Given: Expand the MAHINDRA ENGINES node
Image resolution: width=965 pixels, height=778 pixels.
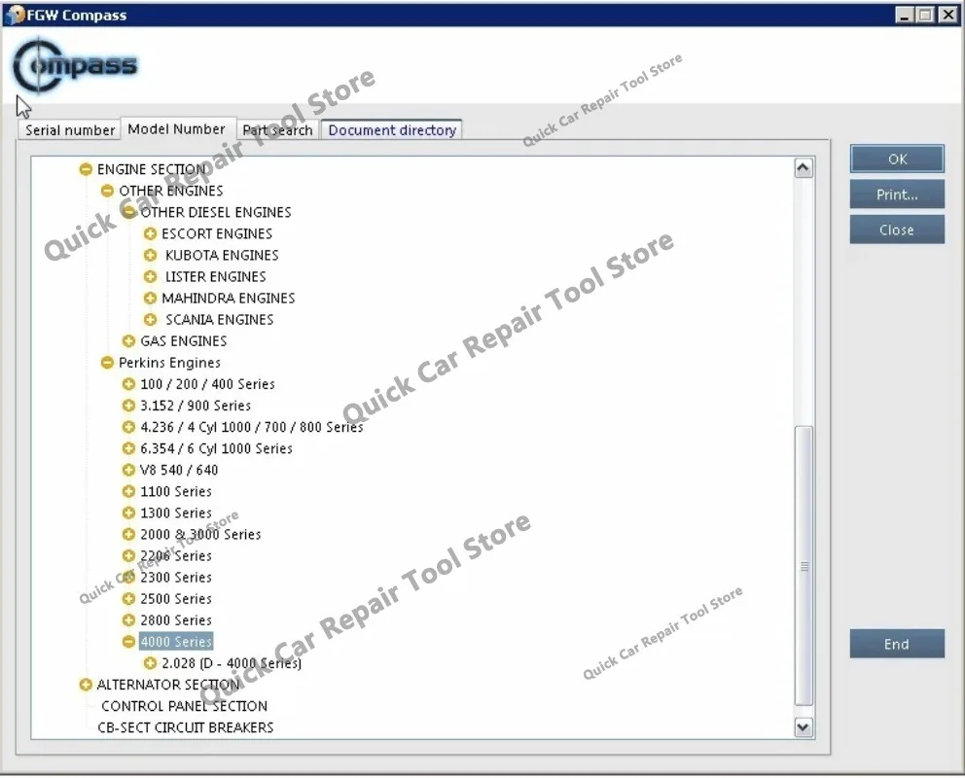Looking at the screenshot, I should [150, 299].
